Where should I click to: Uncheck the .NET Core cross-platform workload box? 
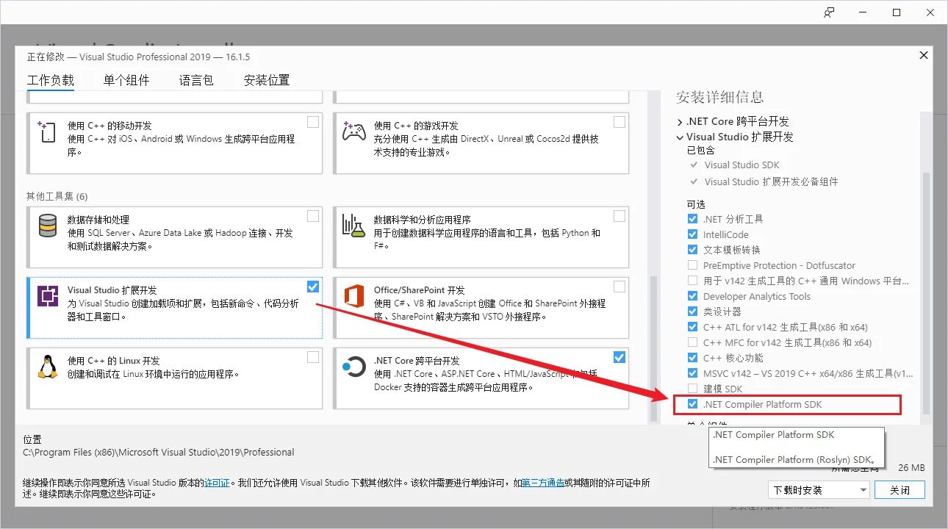(x=620, y=357)
